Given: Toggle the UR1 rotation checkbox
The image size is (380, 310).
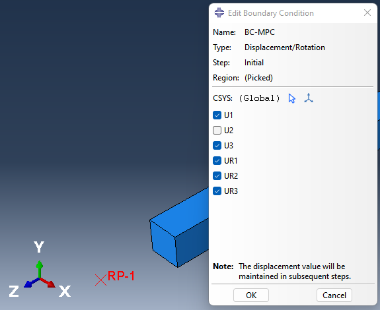Looking at the screenshot, I should coord(217,160).
